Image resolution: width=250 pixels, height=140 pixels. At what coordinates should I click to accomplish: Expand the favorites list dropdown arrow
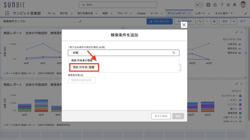tap(201, 5)
